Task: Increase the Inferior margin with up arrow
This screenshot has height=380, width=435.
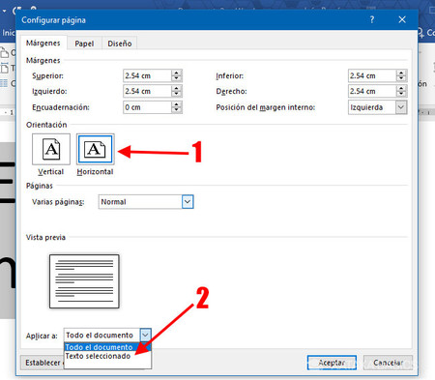Action: click(401, 73)
